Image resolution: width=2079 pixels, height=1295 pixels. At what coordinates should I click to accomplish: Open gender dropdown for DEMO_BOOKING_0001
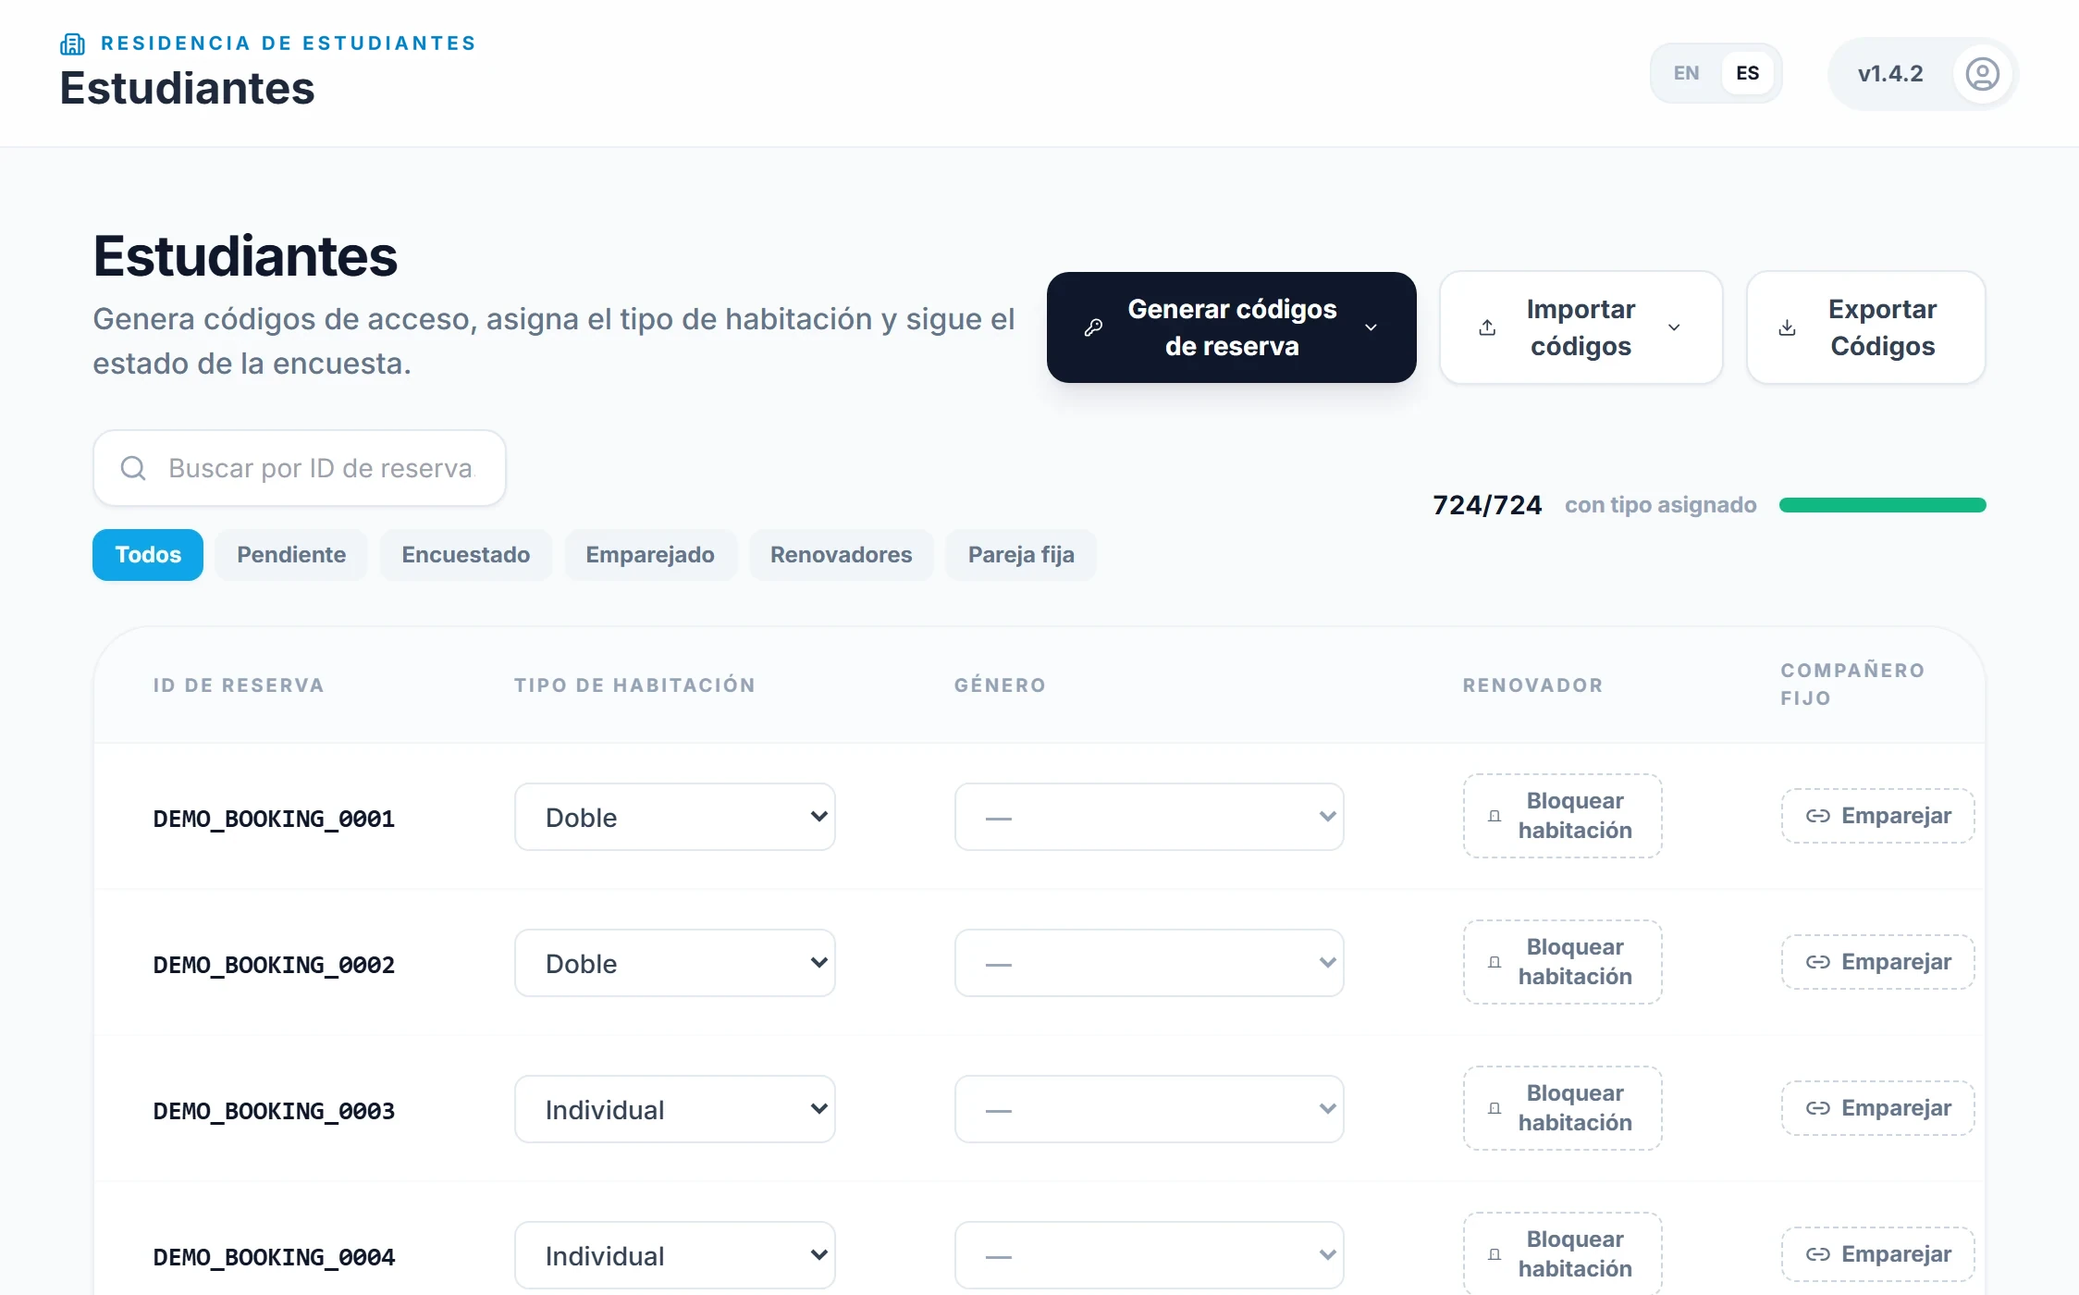click(x=1150, y=817)
